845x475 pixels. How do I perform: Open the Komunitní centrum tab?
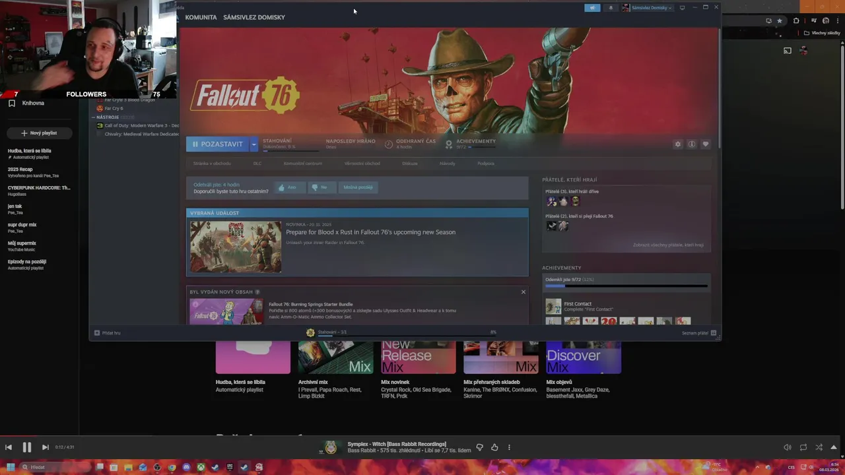point(302,164)
